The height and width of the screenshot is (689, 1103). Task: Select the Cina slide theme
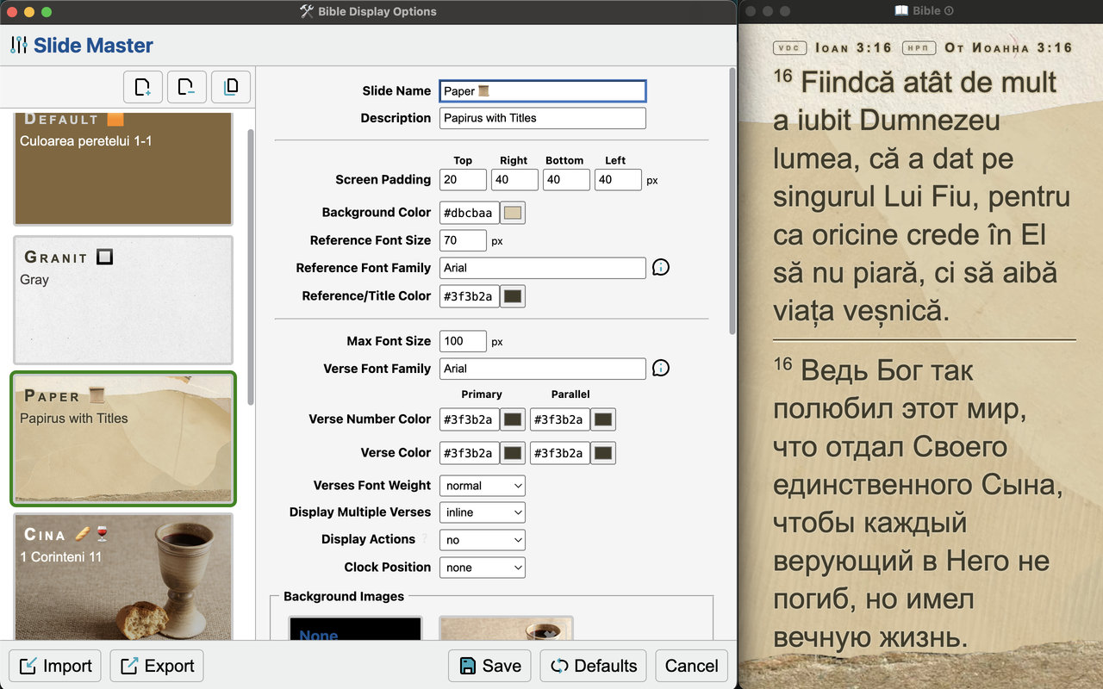pos(123,577)
